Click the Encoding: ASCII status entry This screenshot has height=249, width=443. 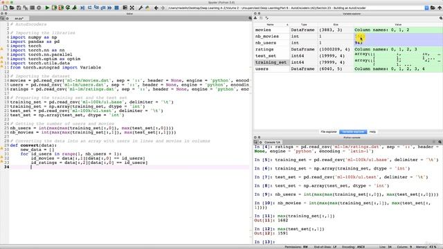(353, 247)
